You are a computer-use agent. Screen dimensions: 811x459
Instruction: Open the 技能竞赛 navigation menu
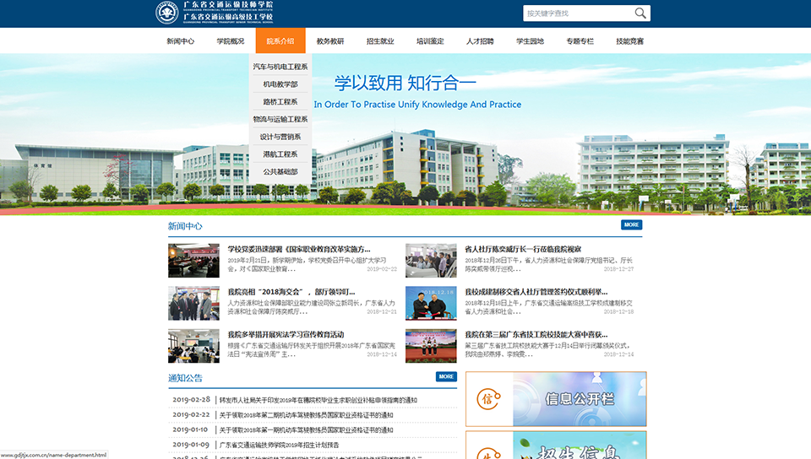[x=630, y=41]
